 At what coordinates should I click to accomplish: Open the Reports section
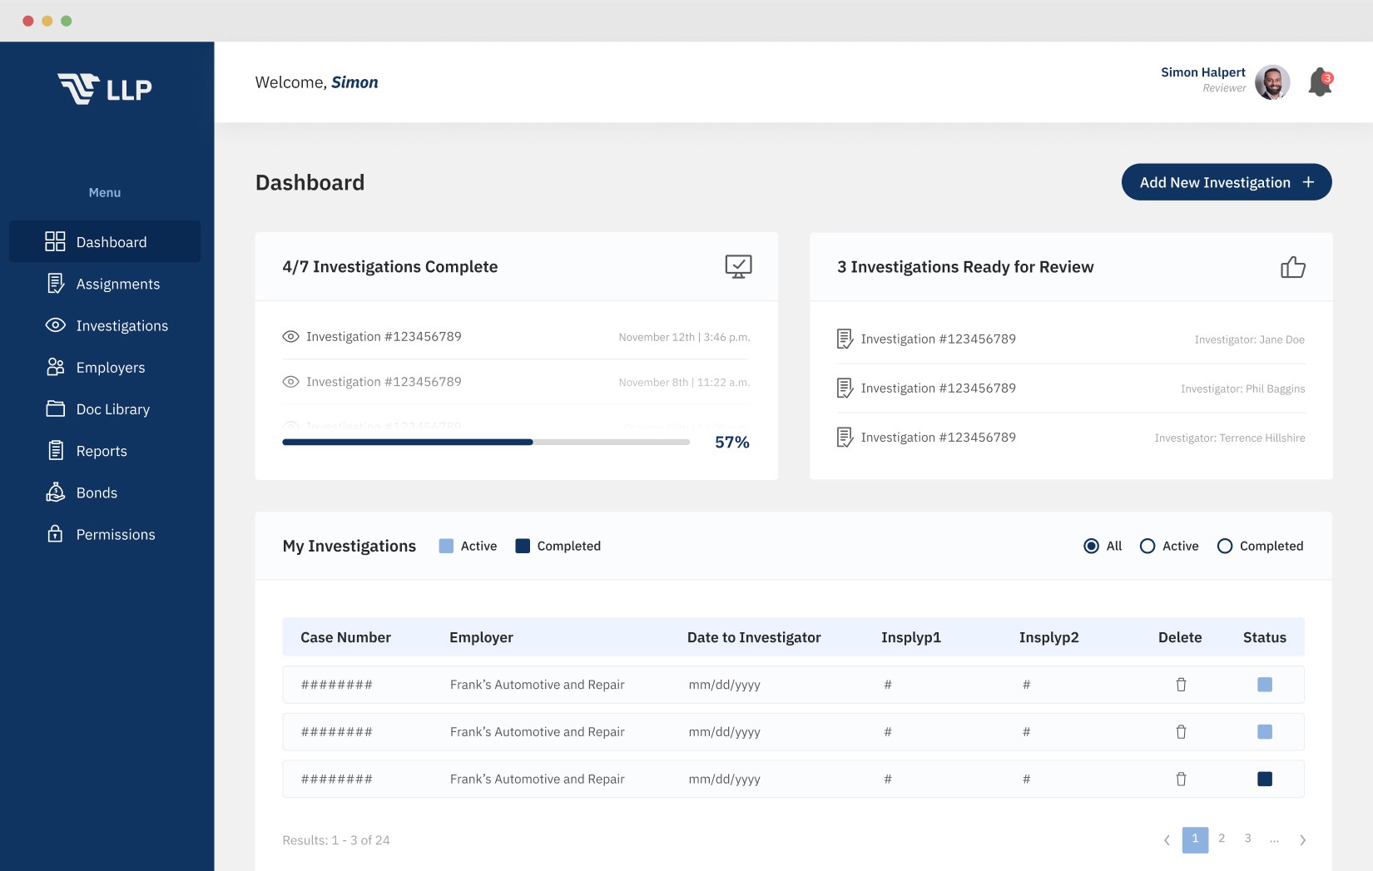101,451
